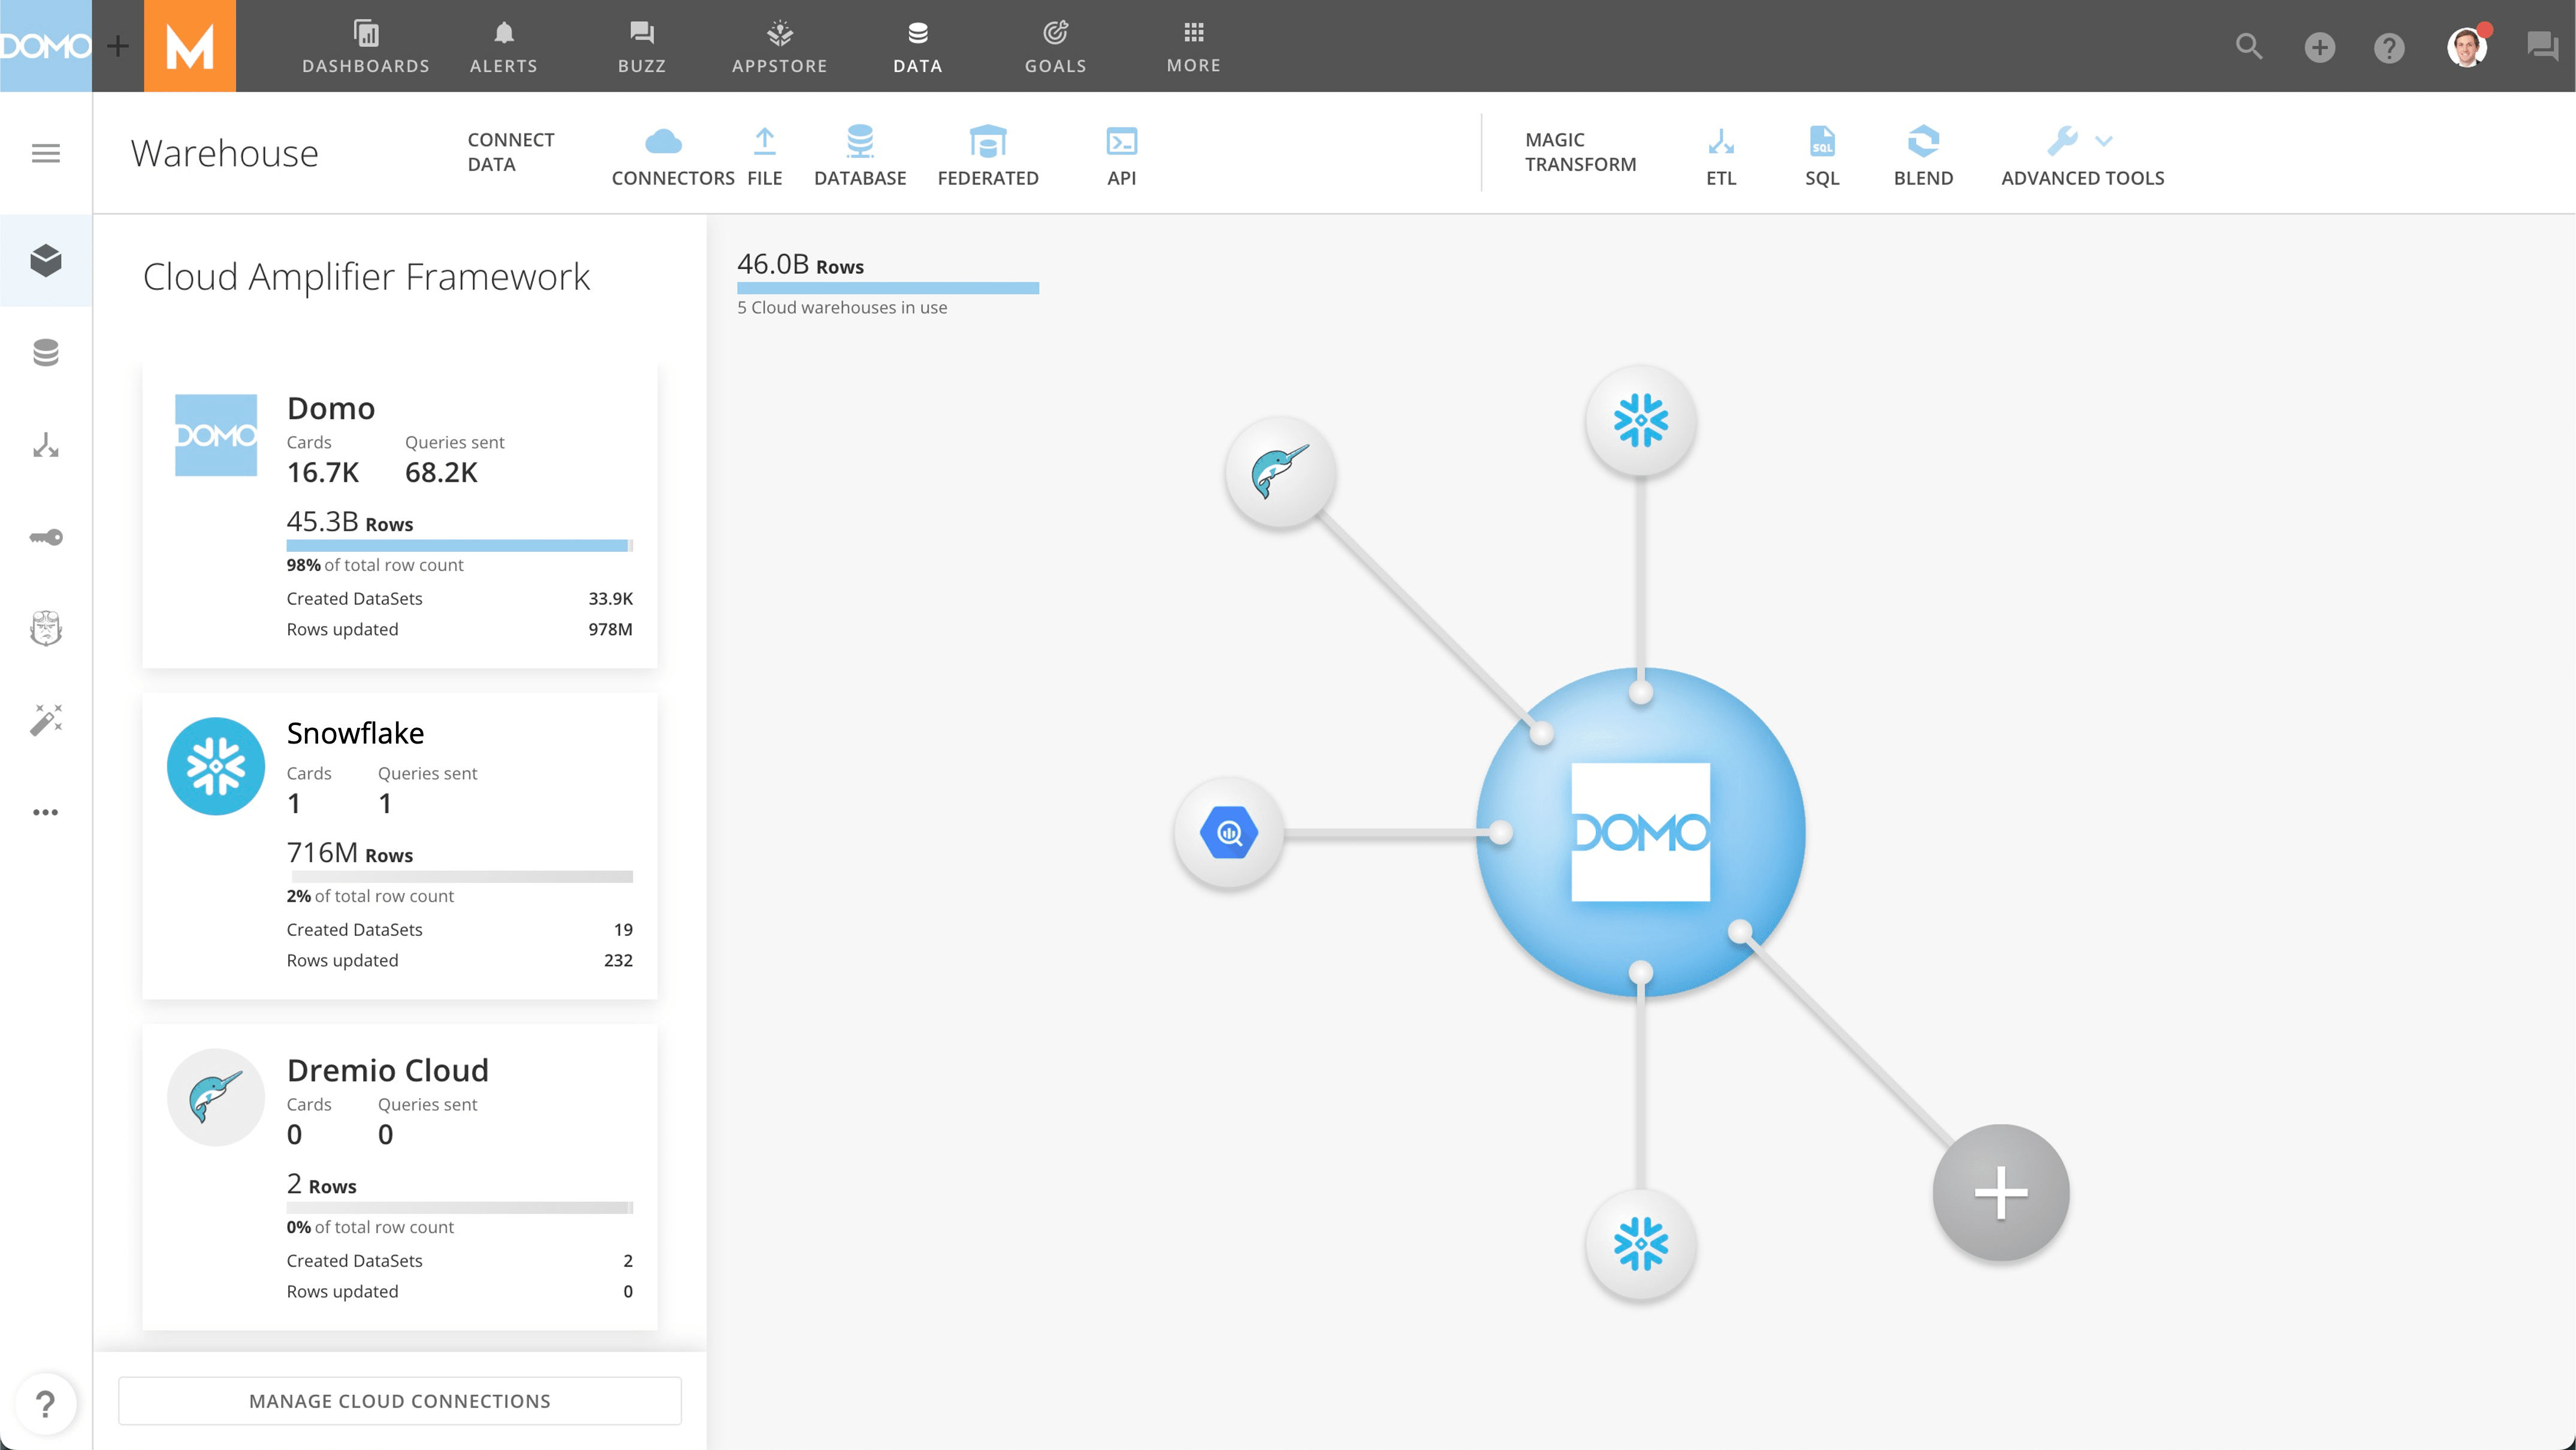Open the Federated data icon
This screenshot has width=2576, height=1450.
point(987,142)
